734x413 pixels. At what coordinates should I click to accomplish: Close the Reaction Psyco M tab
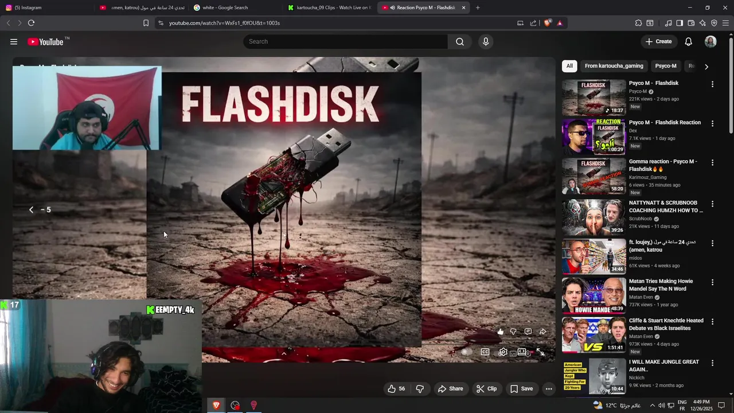463,7
